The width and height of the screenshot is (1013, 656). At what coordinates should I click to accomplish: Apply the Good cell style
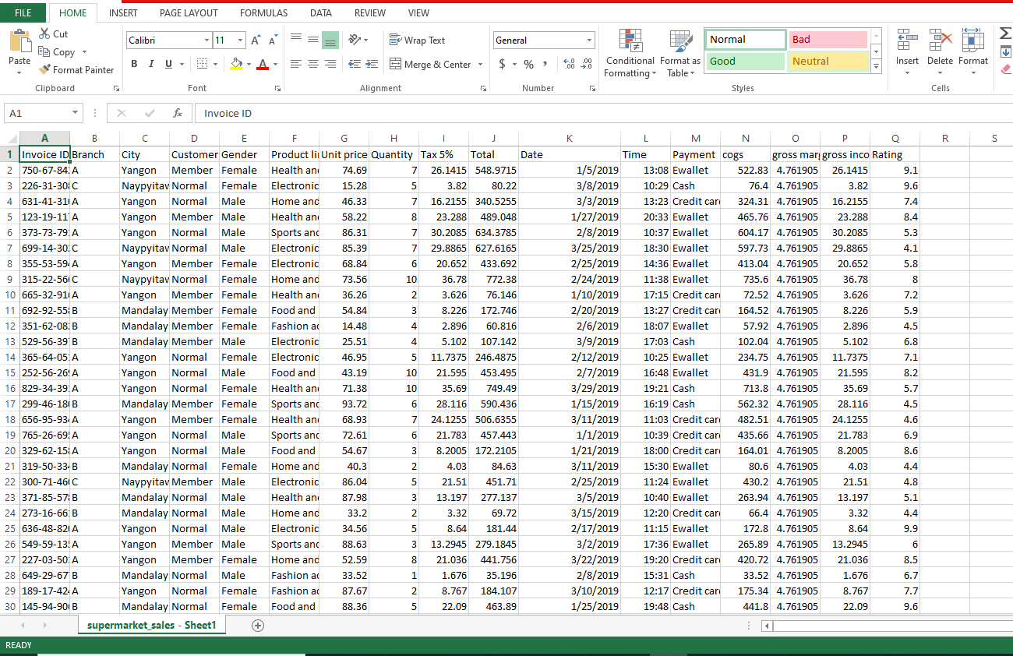[745, 61]
